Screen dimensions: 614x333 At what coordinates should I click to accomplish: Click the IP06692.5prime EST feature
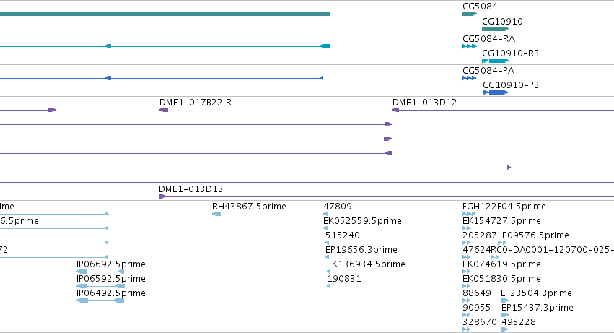[100, 272]
